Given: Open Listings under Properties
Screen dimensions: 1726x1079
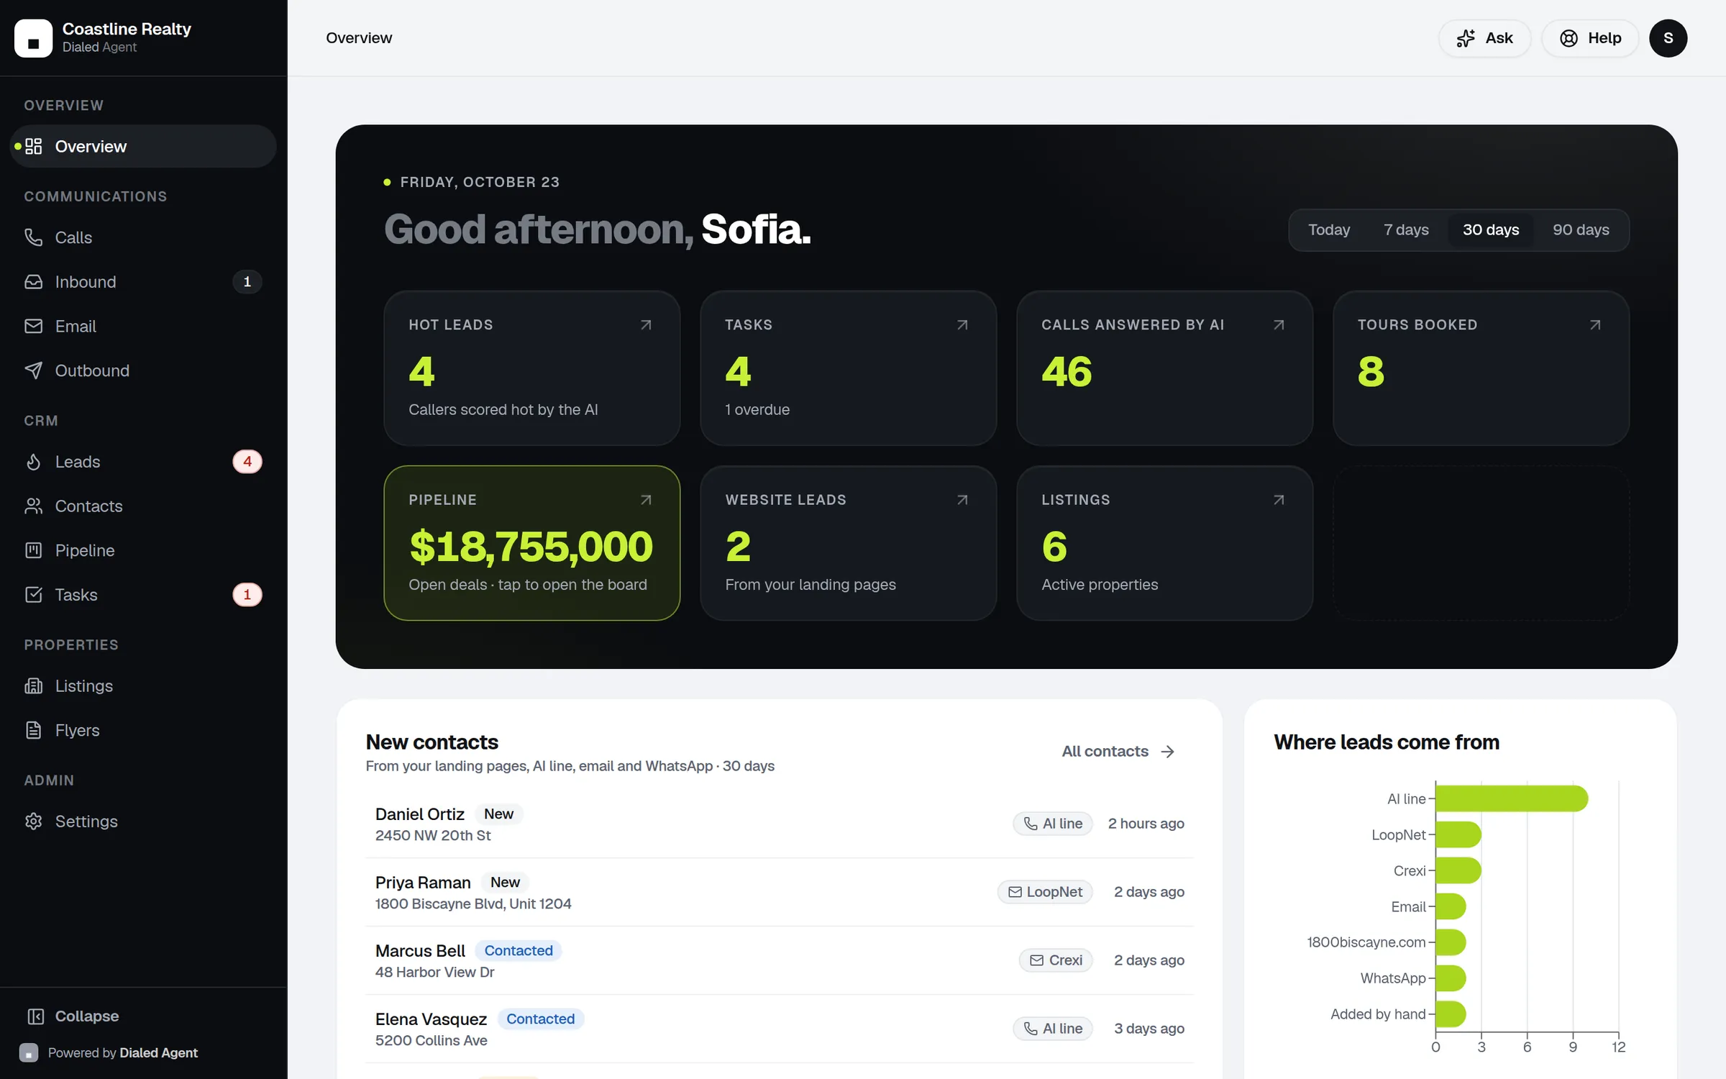Looking at the screenshot, I should click(x=143, y=686).
